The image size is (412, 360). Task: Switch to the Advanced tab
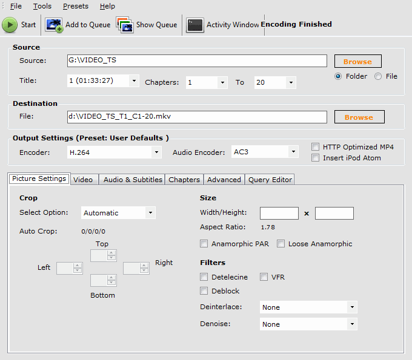(224, 180)
